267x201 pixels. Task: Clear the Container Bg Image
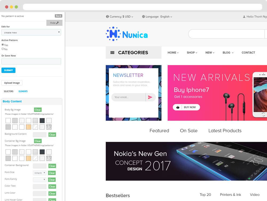click(38, 141)
